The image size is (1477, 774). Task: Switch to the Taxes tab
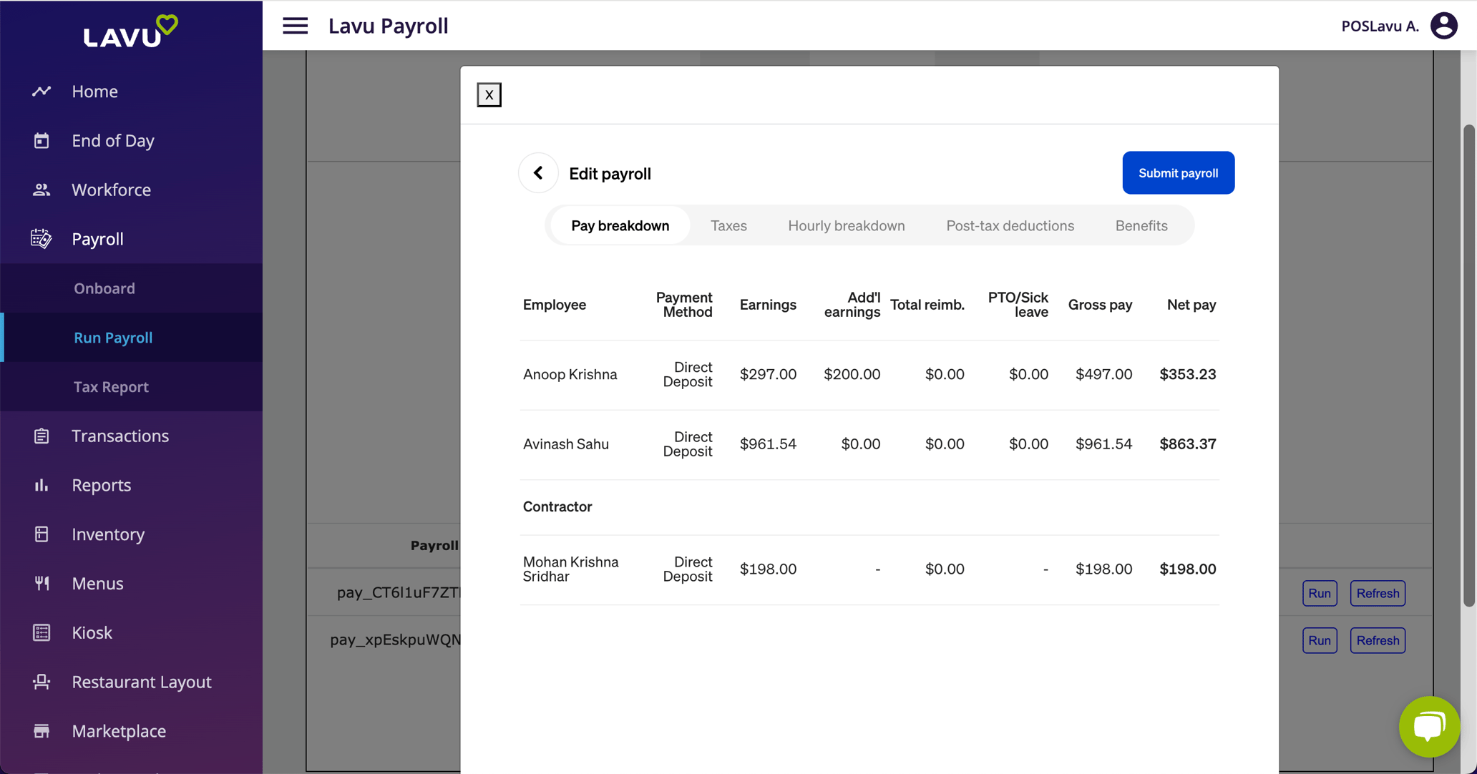[728, 225]
